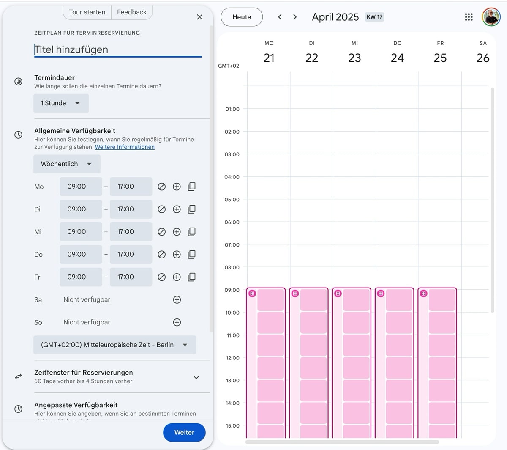Mark Monday as unavailable with the block icon
The width and height of the screenshot is (507, 450).
click(x=161, y=187)
